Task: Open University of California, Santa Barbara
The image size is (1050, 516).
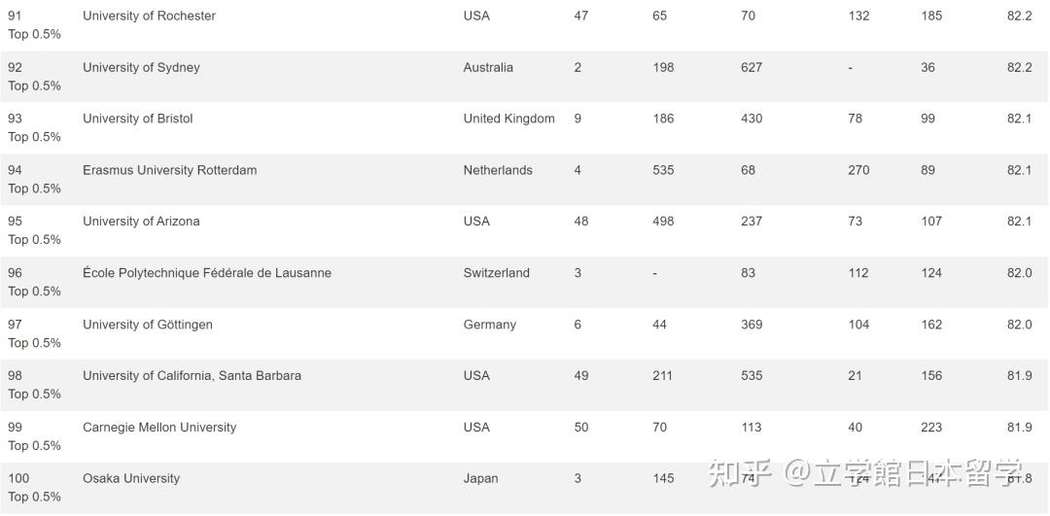Action: tap(192, 376)
